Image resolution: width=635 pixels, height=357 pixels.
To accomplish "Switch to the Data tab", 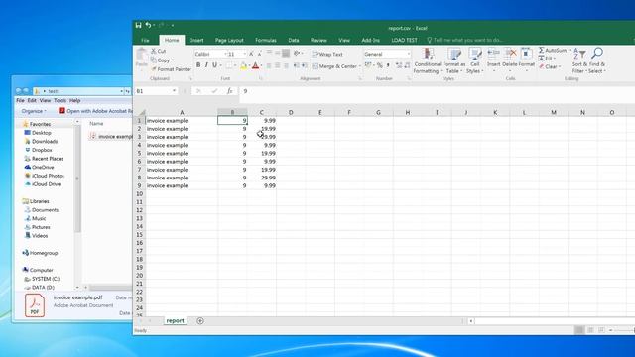I will [294, 40].
